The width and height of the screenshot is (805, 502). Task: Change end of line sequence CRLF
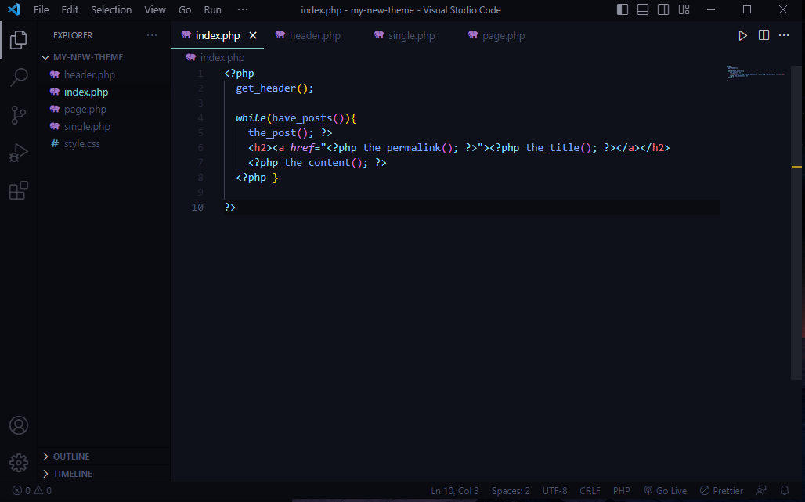pyautogui.click(x=590, y=491)
